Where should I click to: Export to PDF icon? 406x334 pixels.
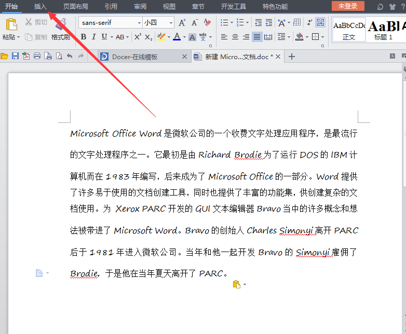coord(26,56)
